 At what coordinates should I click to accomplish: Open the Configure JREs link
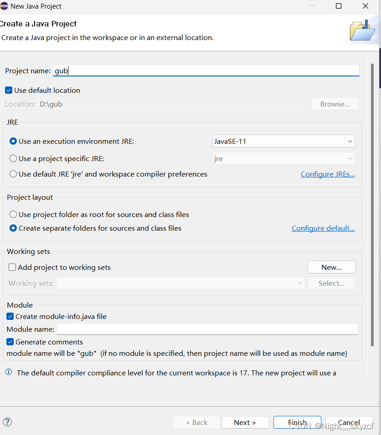tap(328, 174)
